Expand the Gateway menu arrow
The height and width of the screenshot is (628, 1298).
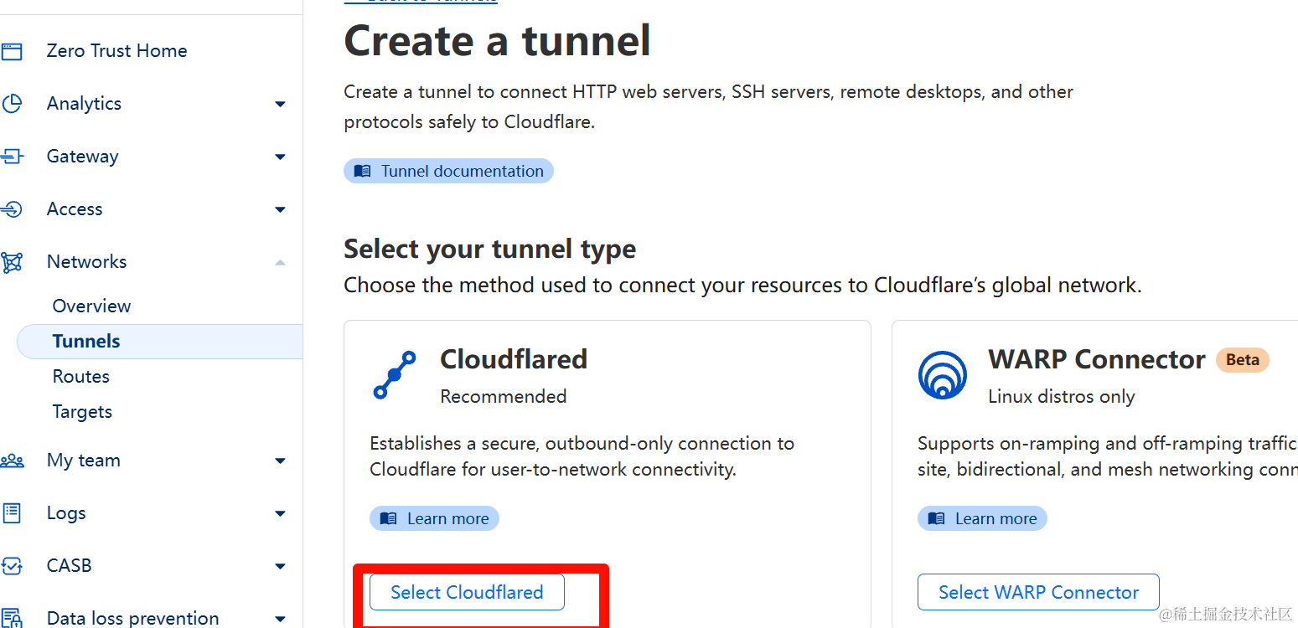pos(280,157)
